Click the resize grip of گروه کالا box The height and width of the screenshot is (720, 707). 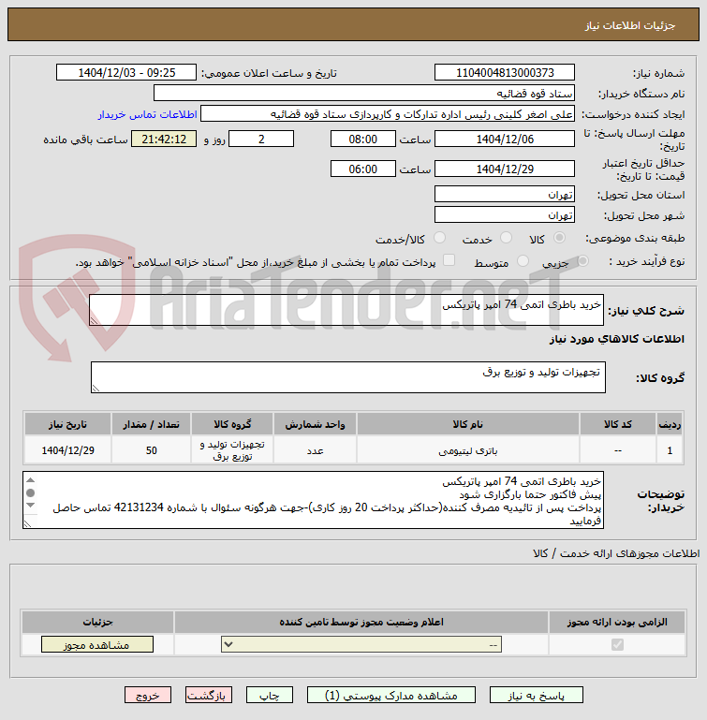point(96,389)
